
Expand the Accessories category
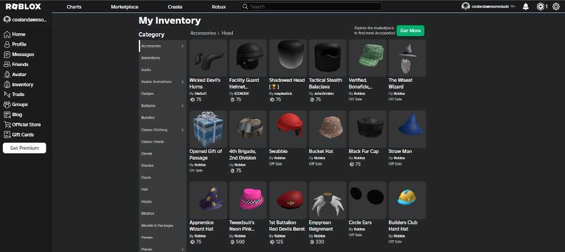[x=163, y=46]
